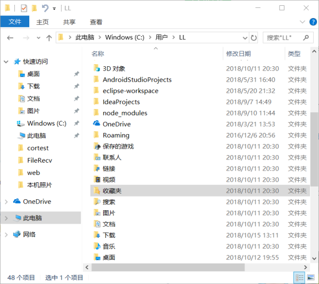This screenshot has height=284, width=319.
Task: Click Windows (C:) in the address path
Action: [125, 38]
